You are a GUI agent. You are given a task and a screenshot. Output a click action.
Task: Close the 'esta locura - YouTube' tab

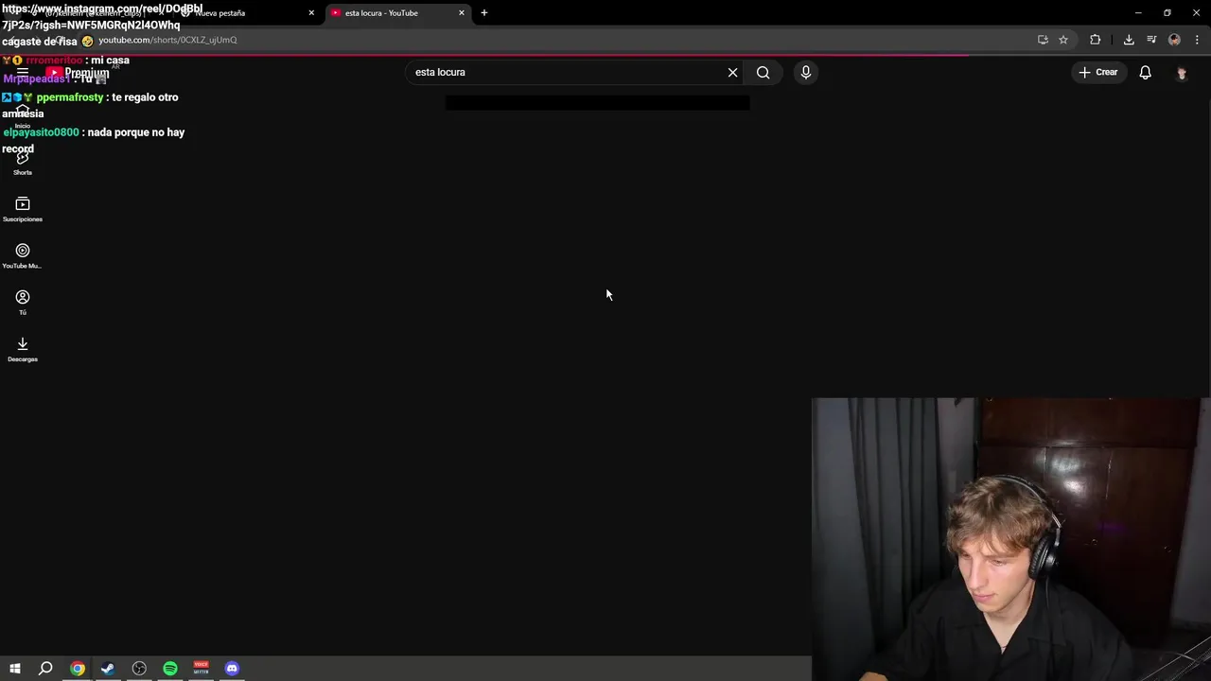(462, 13)
